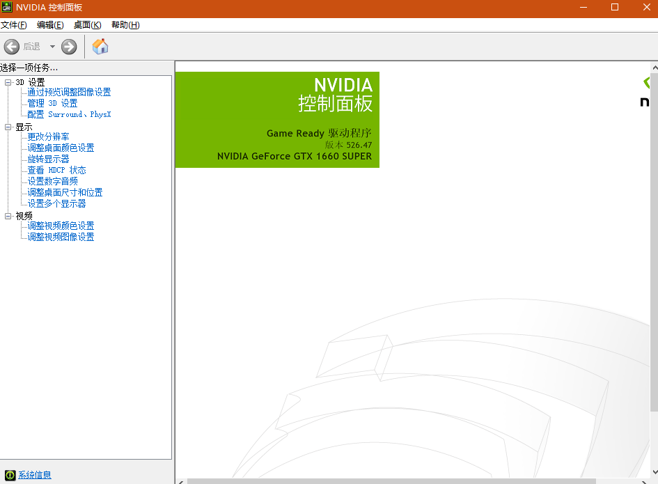Open 设置多个显示器
Screen dimensions: 658x484
pyautogui.click(x=56, y=203)
